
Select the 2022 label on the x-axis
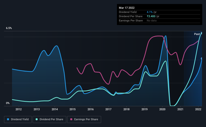198,109
